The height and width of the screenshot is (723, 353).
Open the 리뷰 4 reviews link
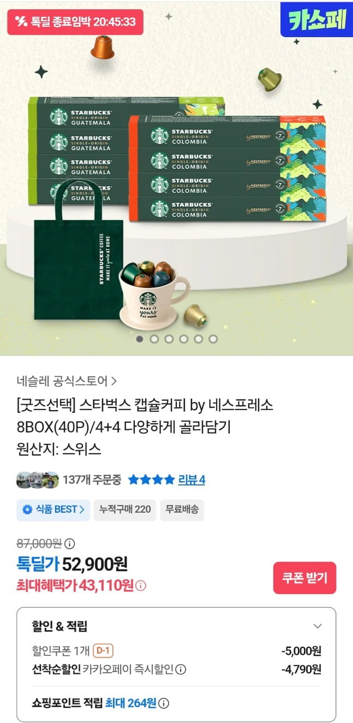pyautogui.click(x=192, y=480)
